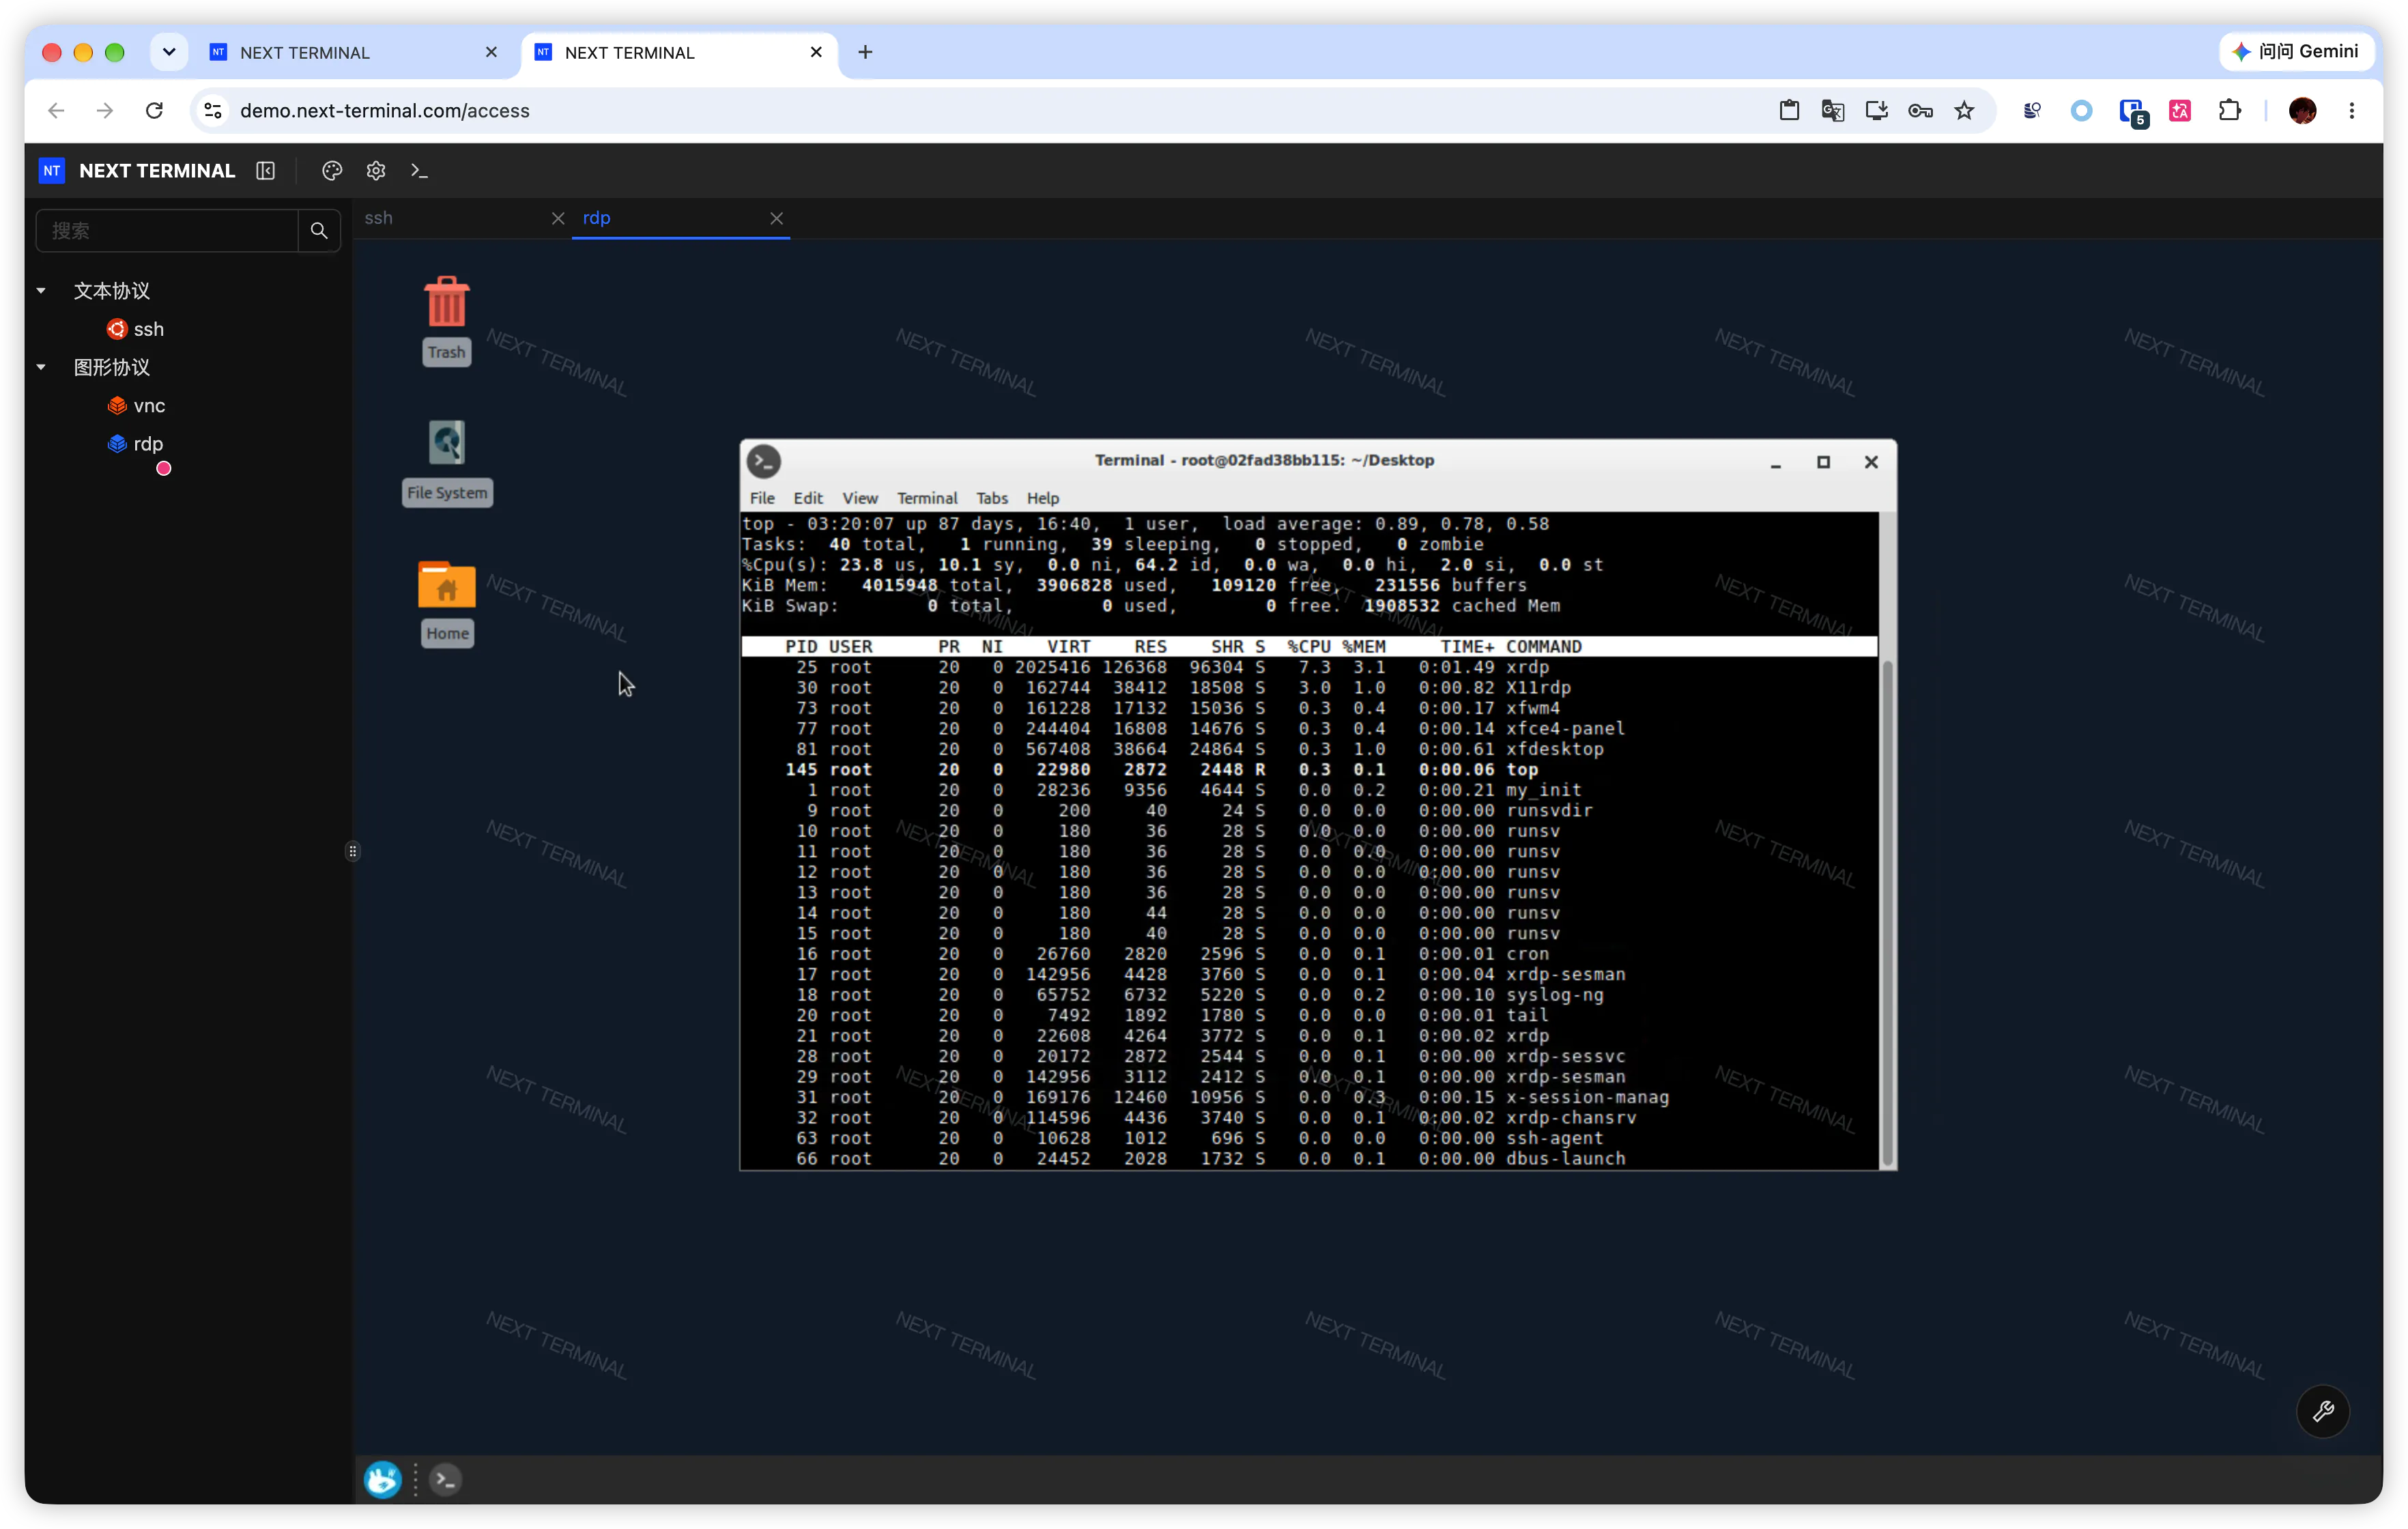Image resolution: width=2408 pixels, height=1529 pixels.
Task: Click the terminal taskbar button at bottom
Action: pyautogui.click(x=446, y=1479)
